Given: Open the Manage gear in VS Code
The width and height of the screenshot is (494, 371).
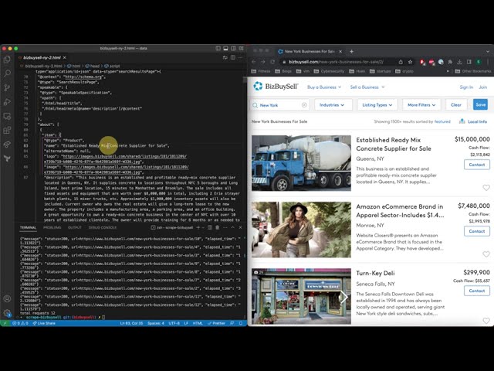Looking at the screenshot, I should tap(7, 313).
